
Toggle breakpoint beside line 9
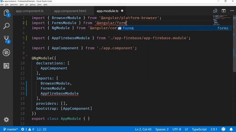click(x=27, y=56)
